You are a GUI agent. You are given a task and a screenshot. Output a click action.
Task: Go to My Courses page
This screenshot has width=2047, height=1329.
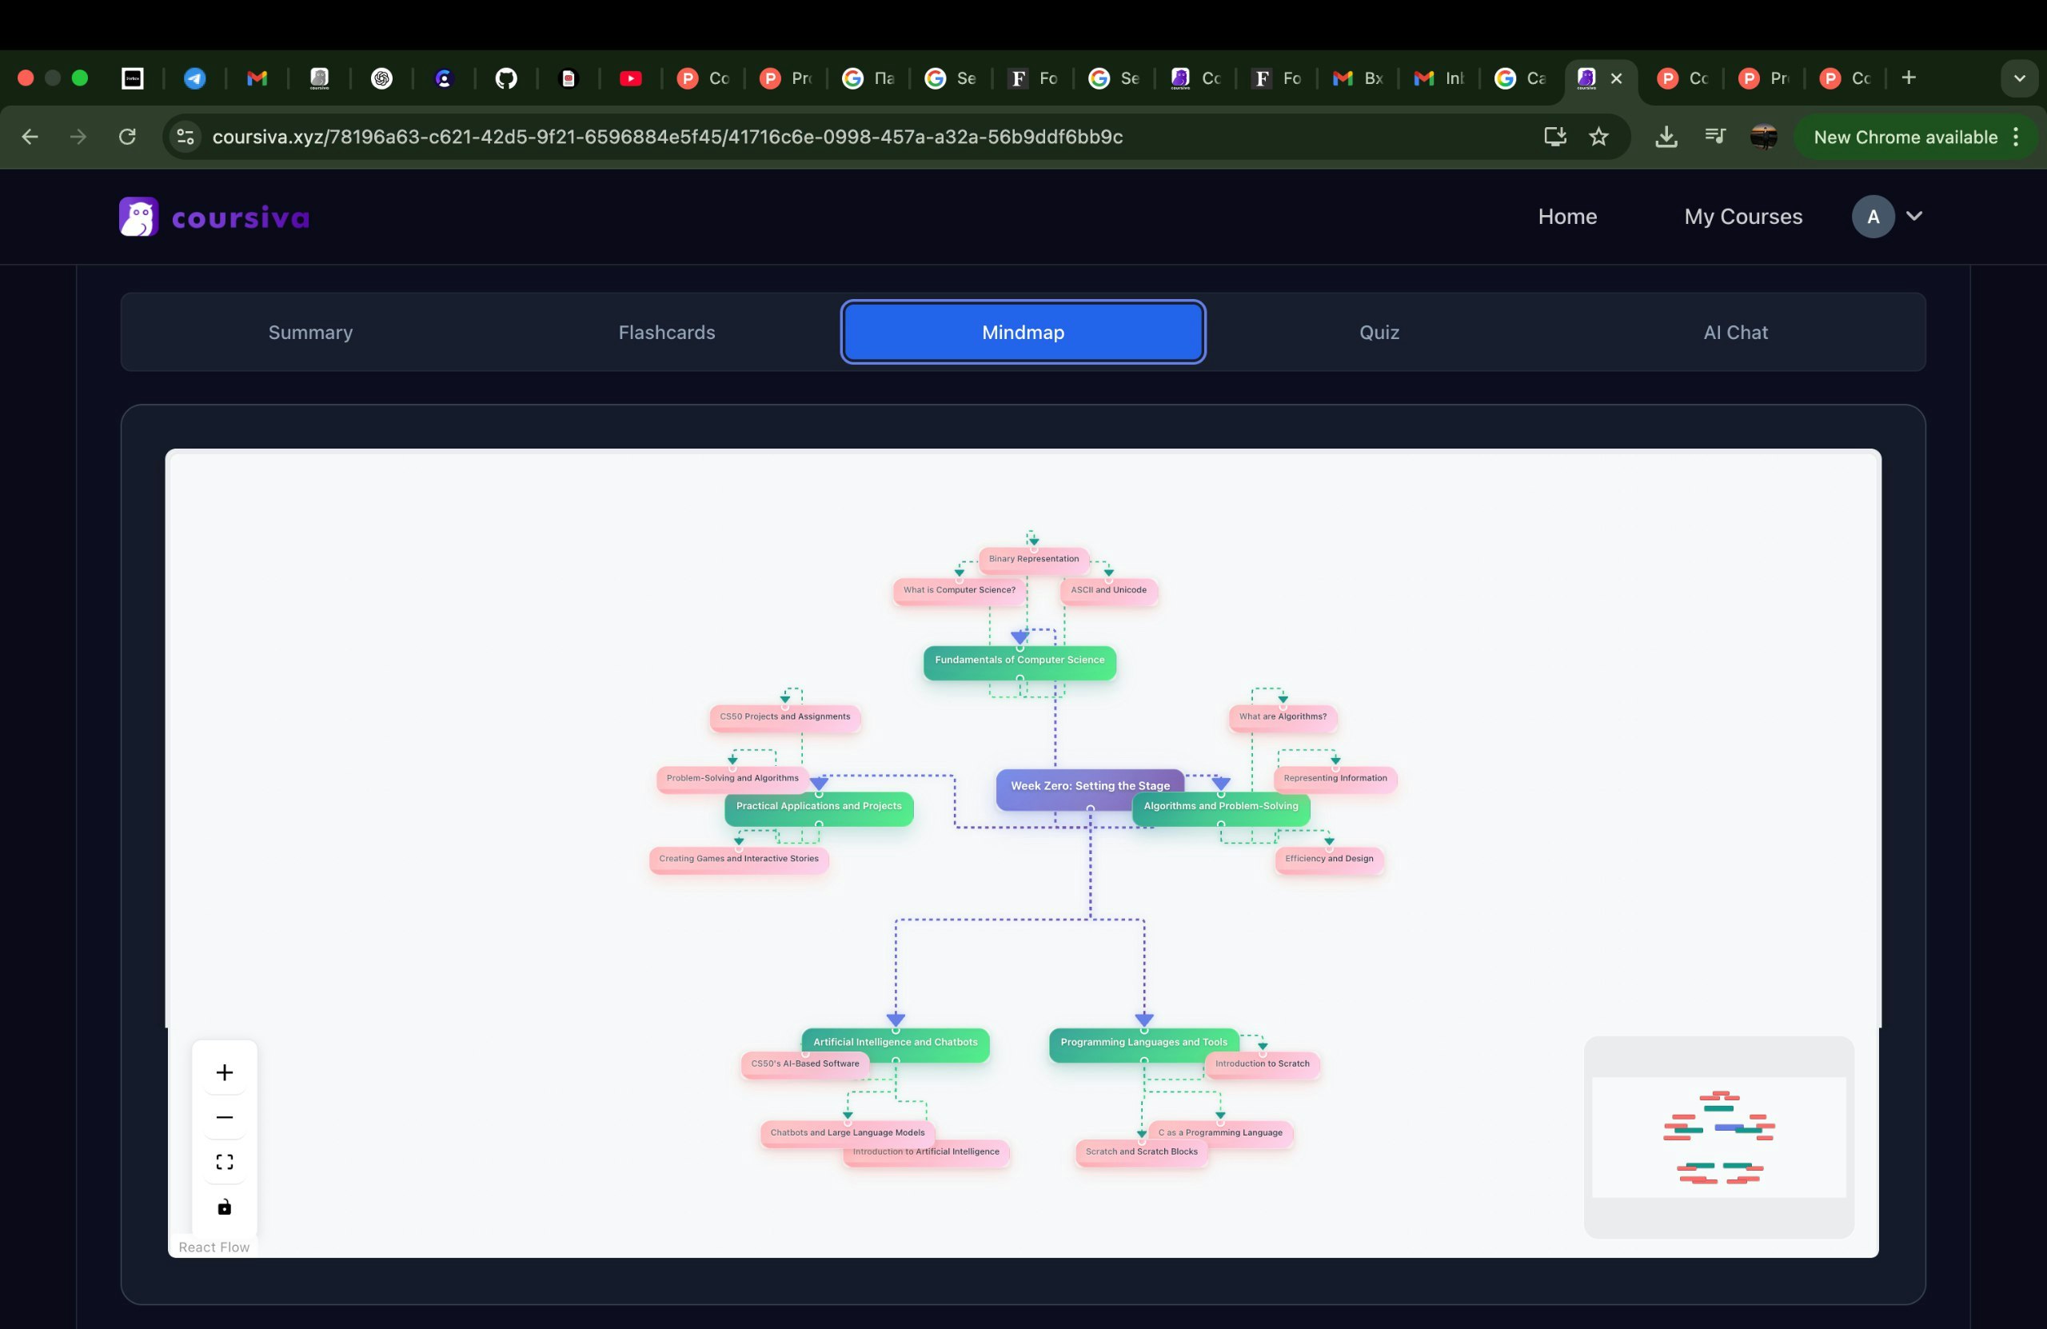pos(1742,217)
